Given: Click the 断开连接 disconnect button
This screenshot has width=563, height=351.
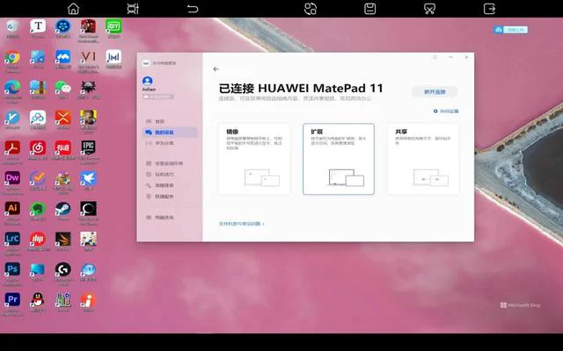Looking at the screenshot, I should pos(435,91).
